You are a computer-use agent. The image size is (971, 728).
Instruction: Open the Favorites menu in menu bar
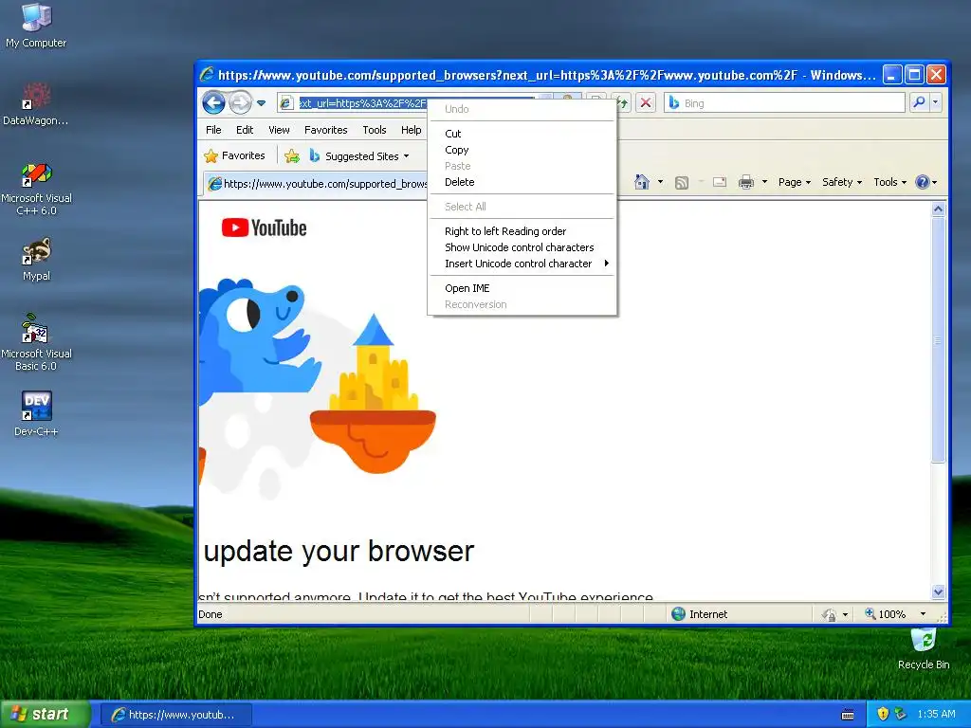pos(326,130)
